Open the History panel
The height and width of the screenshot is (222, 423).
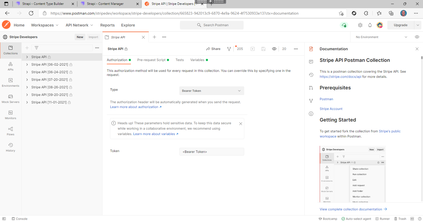[x=11, y=147]
